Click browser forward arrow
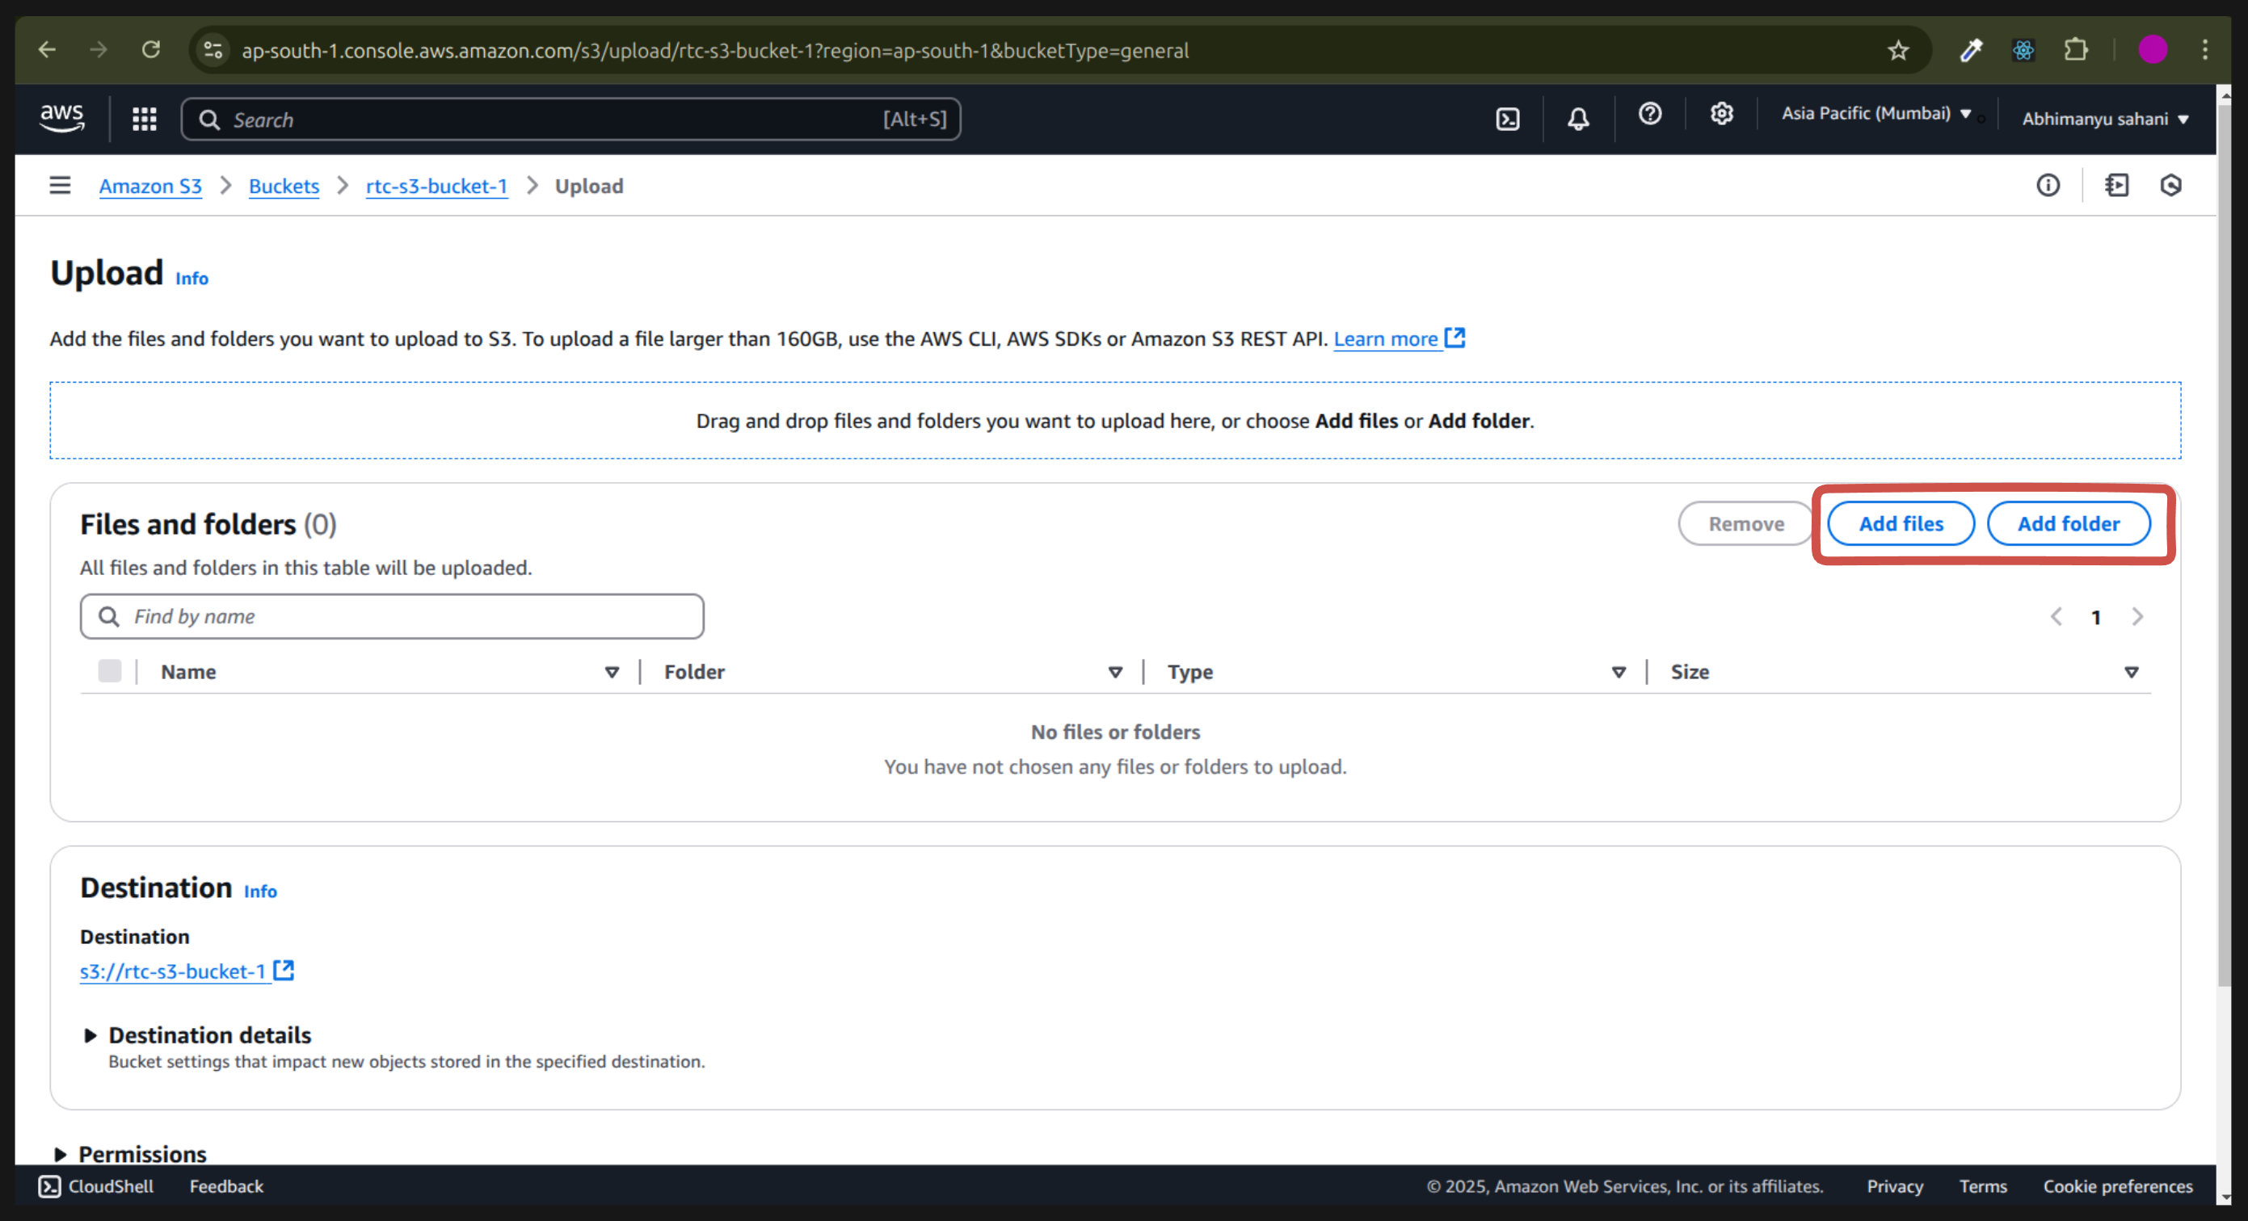Viewport: 2248px width, 1221px height. (99, 50)
